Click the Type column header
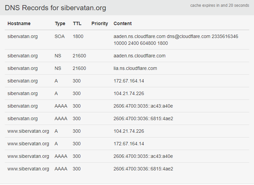Image resolution: width=254 pixels, height=185 pixels. [60, 23]
